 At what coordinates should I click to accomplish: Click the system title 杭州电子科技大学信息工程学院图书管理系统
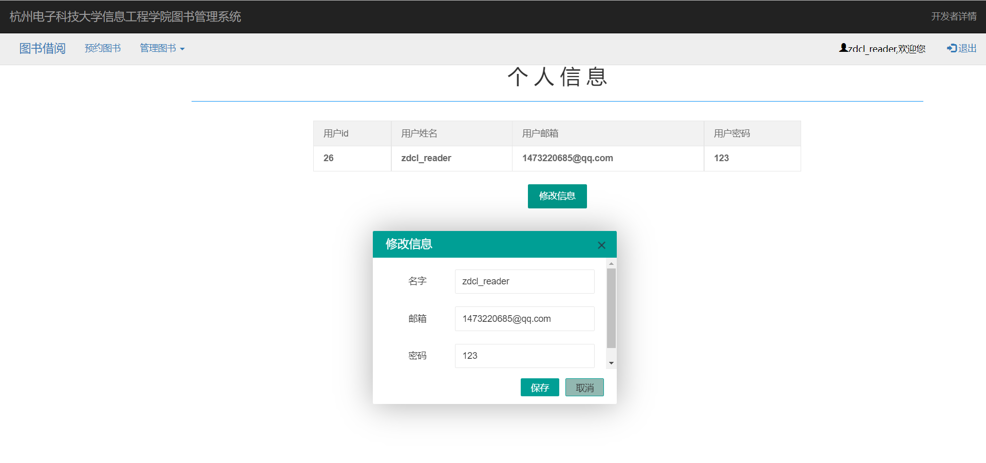(125, 16)
